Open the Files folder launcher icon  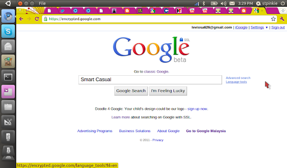coord(8,107)
